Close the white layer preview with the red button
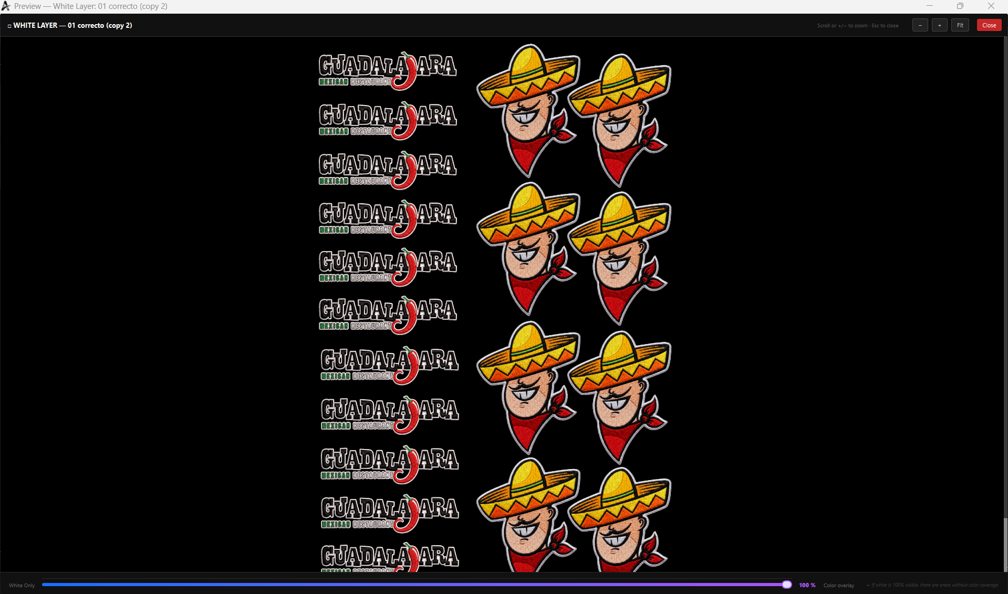Screen dimensions: 1008x594 989,25
